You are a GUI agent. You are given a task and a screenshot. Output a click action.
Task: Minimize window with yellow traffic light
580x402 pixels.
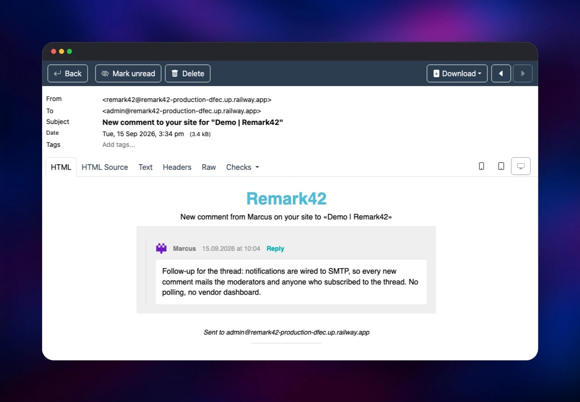coord(61,51)
